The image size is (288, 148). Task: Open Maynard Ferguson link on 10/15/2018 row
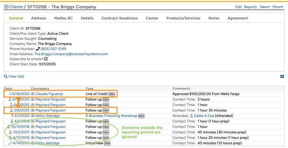(x=51, y=127)
